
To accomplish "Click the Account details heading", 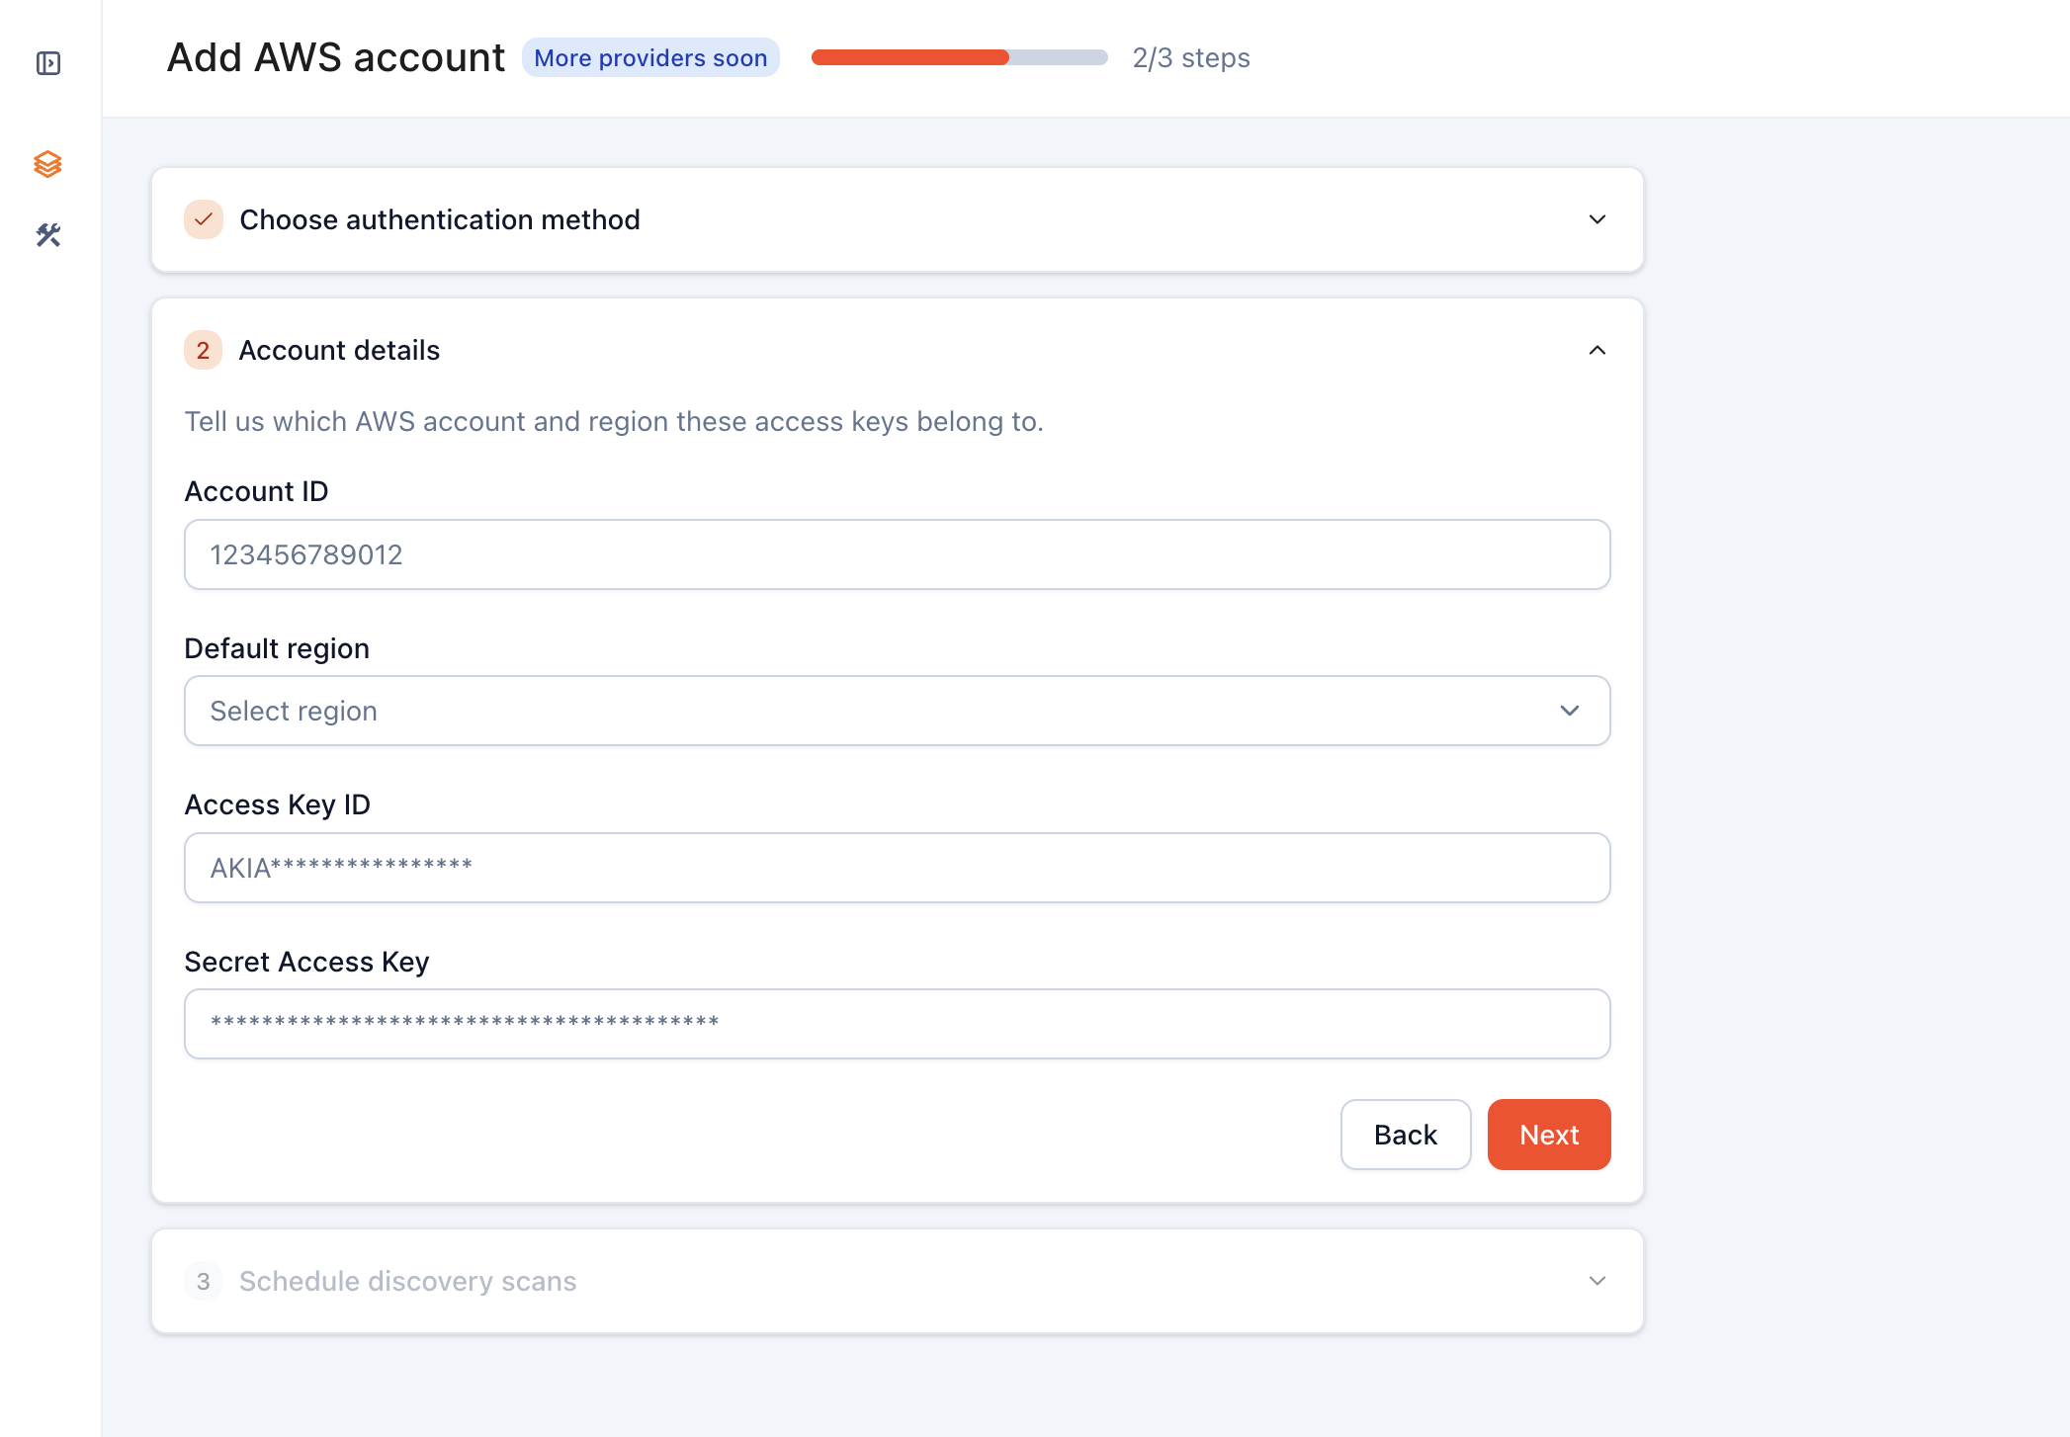I will (339, 350).
